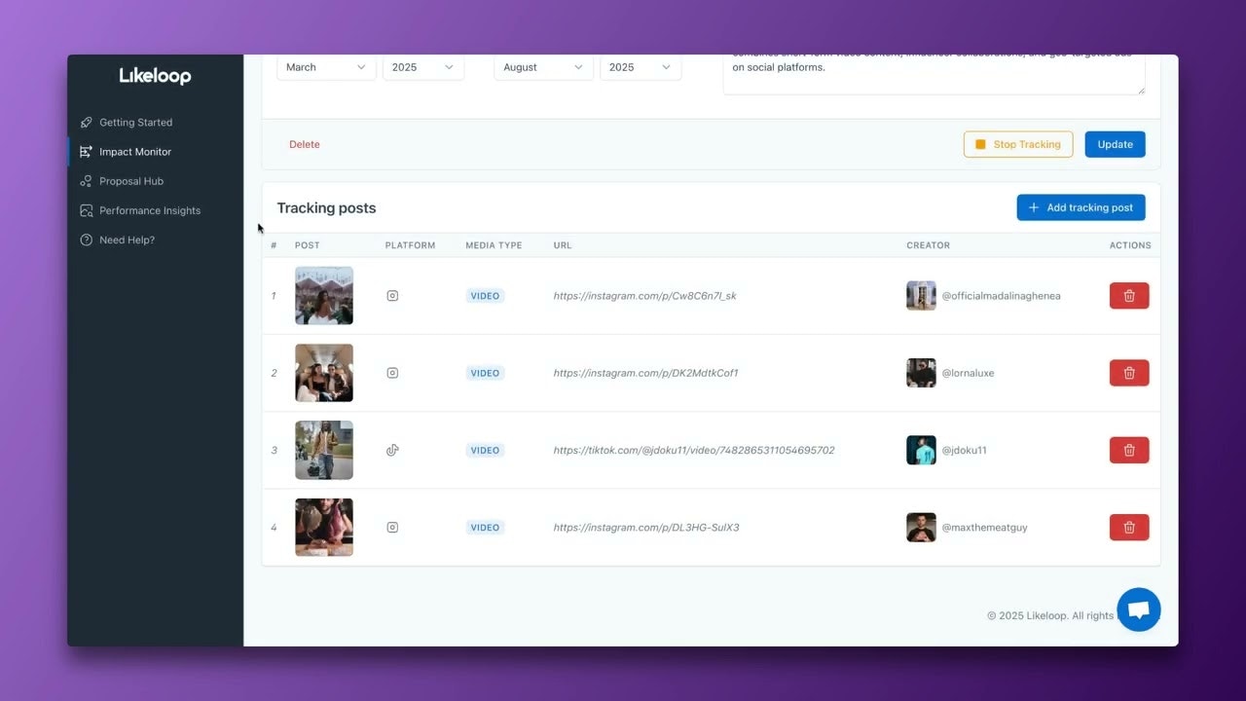
Task: Click the @jdoku11 avatar
Action: [921, 450]
